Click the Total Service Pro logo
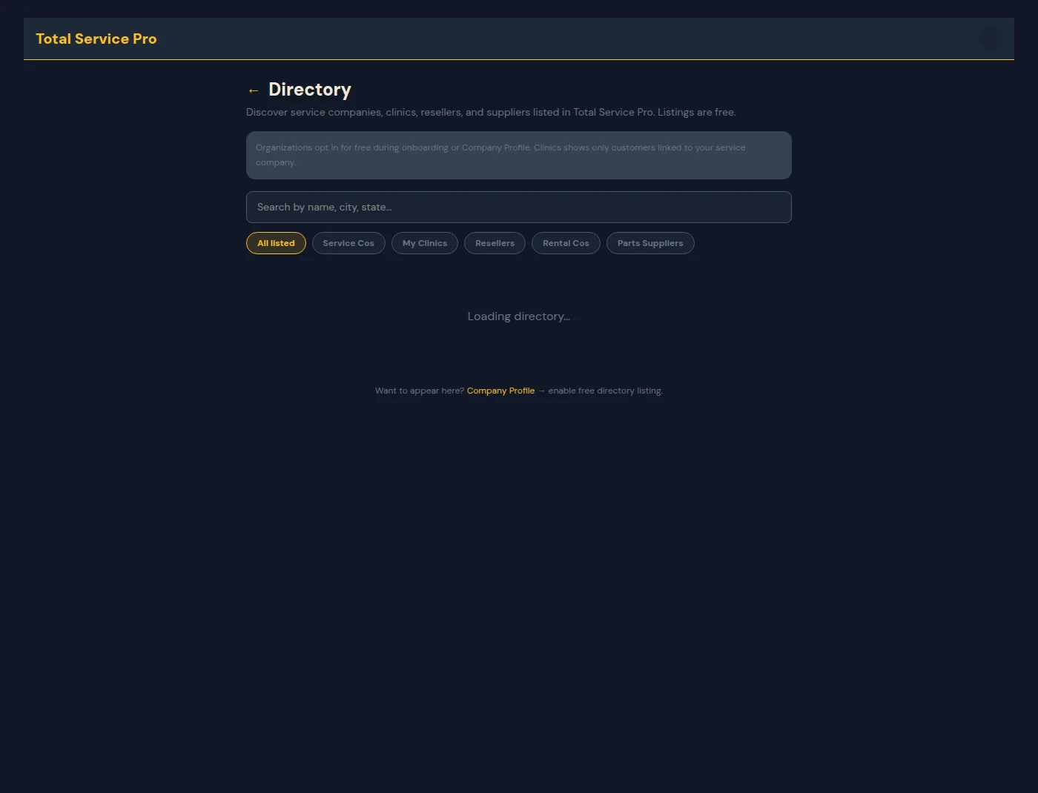This screenshot has width=1038, height=793. point(96,39)
